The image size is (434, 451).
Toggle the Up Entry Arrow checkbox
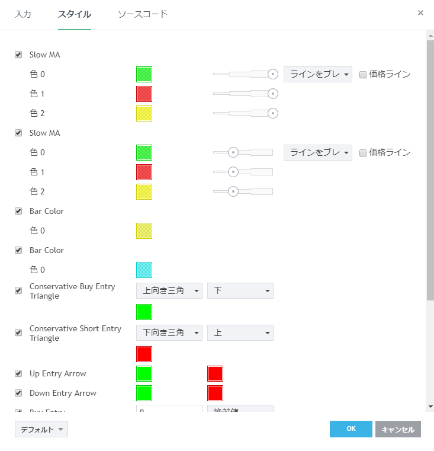(18, 374)
